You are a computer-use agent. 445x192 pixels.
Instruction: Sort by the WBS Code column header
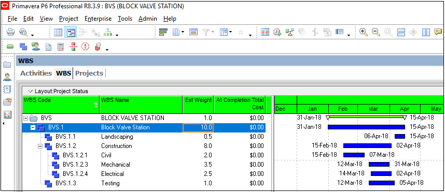61,105
